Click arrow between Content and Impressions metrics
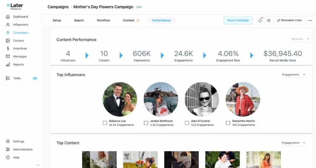Image resolution: width=316 pixels, height=168 pixels. pos(121,55)
